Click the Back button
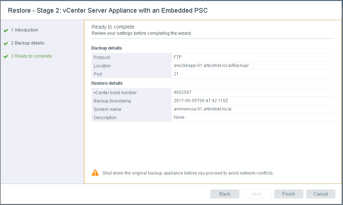The image size is (343, 205). 225,194
